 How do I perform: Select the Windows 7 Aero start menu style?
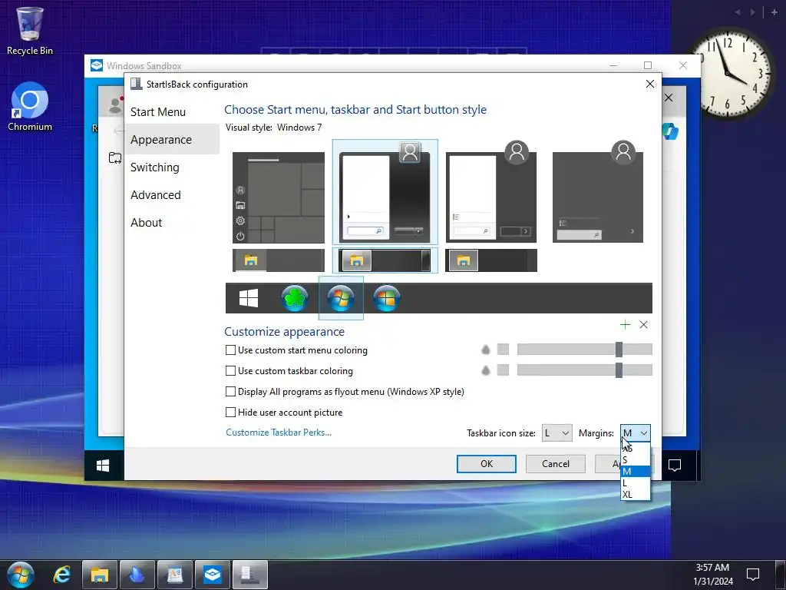pyautogui.click(x=385, y=192)
